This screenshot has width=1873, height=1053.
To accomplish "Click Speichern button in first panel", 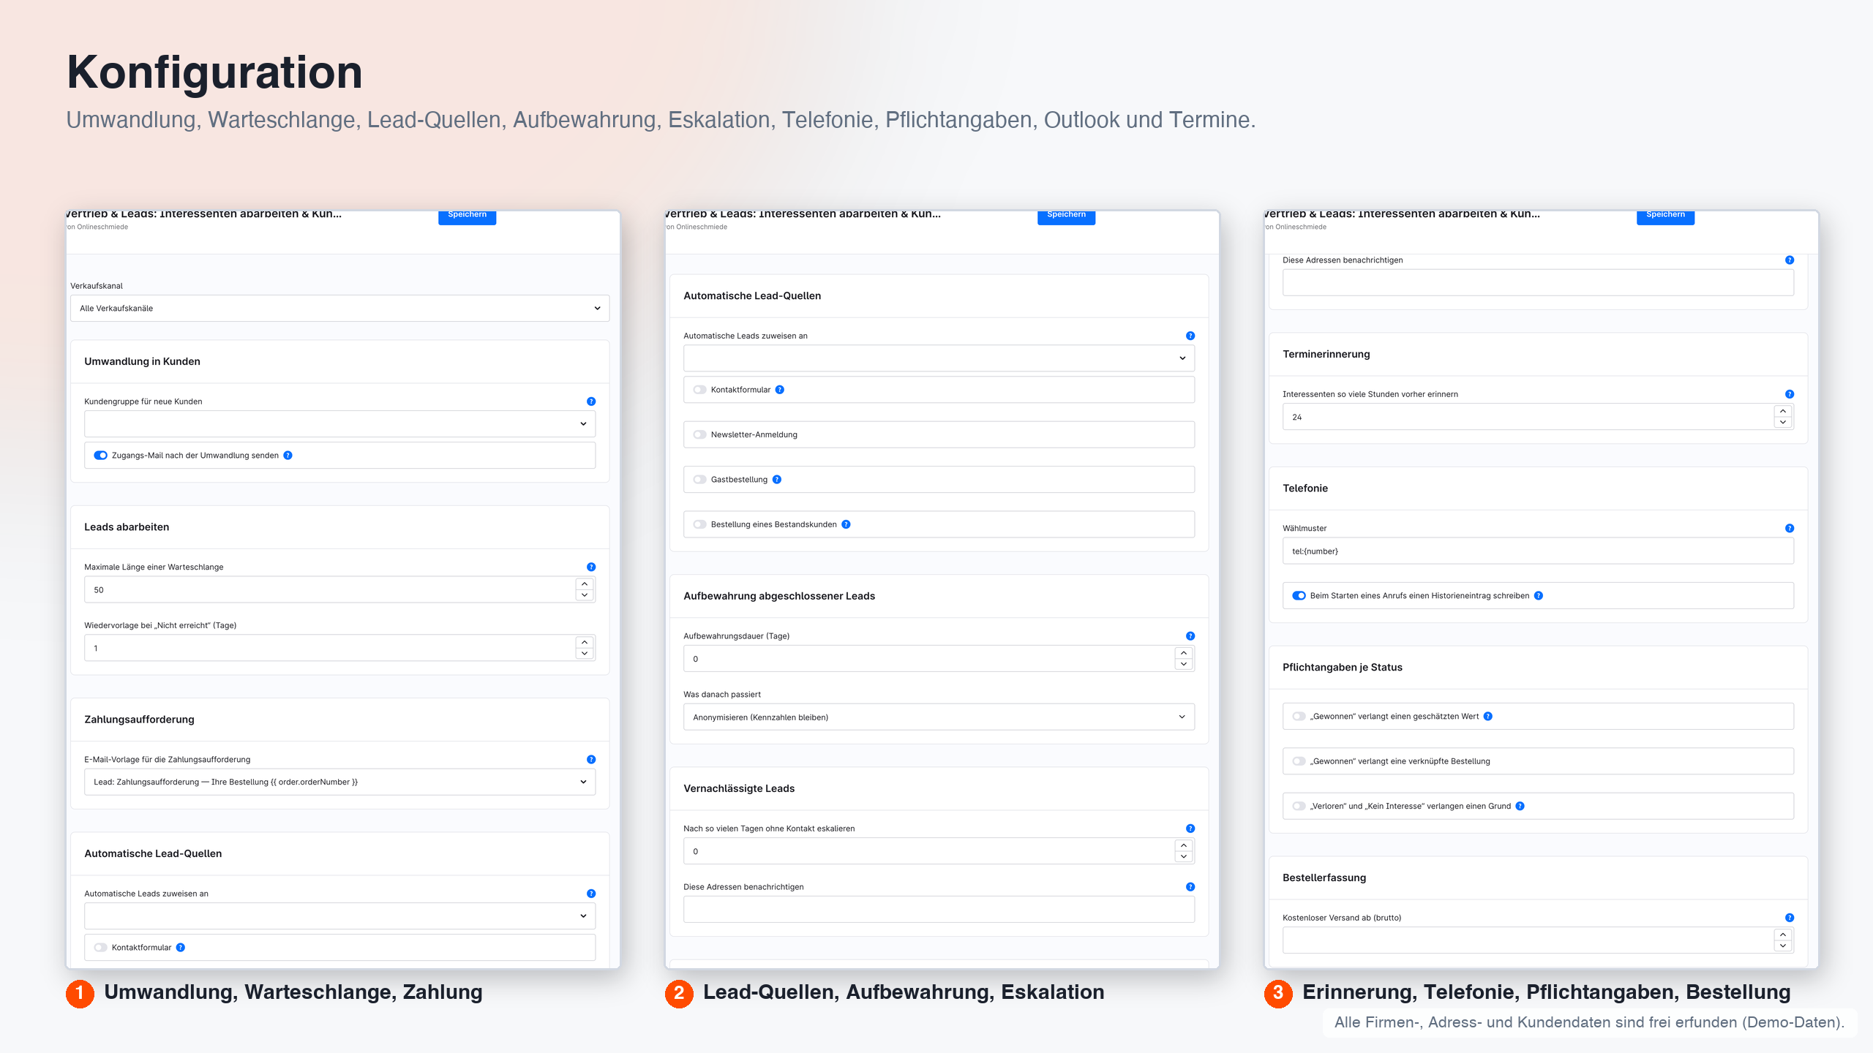I will click(468, 216).
